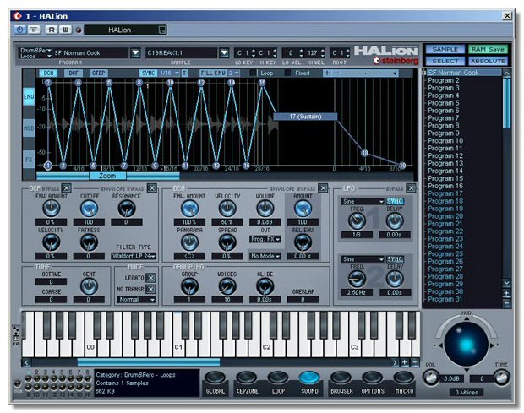Click the LFO 2 DELAY knob

click(x=395, y=279)
